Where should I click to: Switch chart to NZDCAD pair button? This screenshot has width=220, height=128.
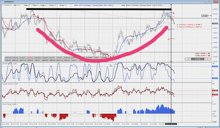(x=60, y=60)
